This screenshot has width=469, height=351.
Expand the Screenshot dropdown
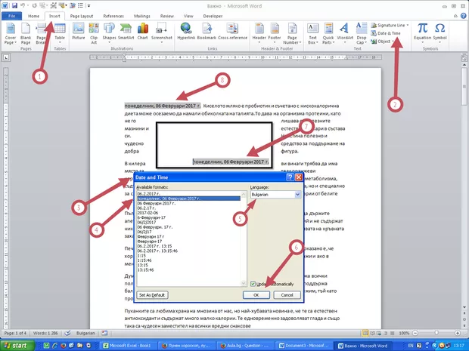[x=162, y=32]
